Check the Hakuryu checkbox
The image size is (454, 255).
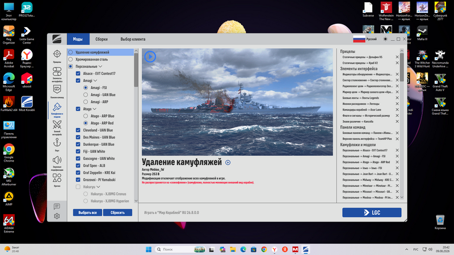(x=78, y=187)
